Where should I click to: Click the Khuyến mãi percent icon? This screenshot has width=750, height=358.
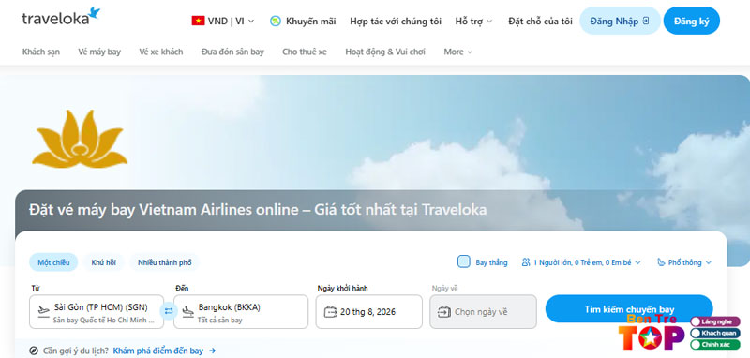pyautogui.click(x=276, y=21)
